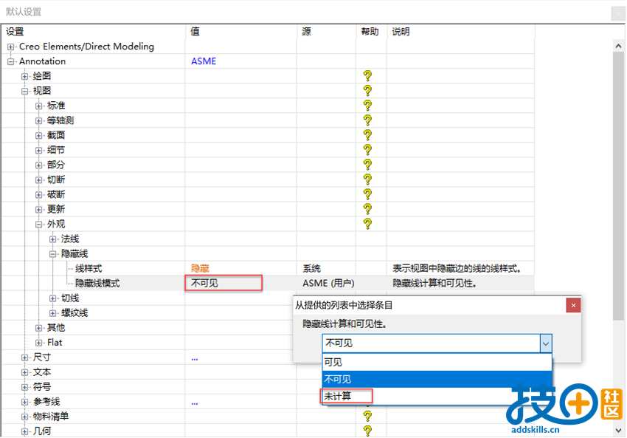
Task: Open help icon for 更新 row
Action: coord(367,209)
